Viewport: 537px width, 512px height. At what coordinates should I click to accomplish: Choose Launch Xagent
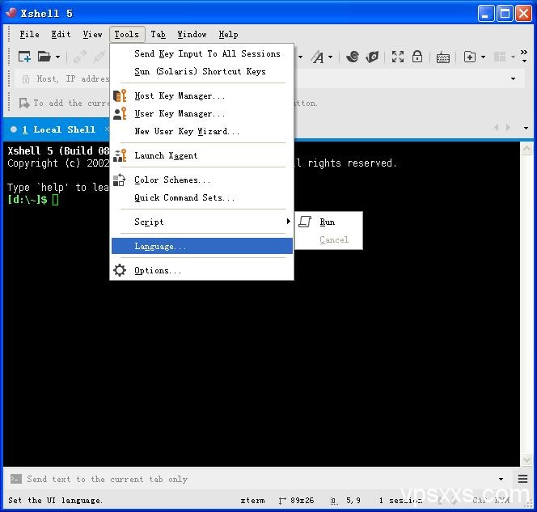coord(202,156)
